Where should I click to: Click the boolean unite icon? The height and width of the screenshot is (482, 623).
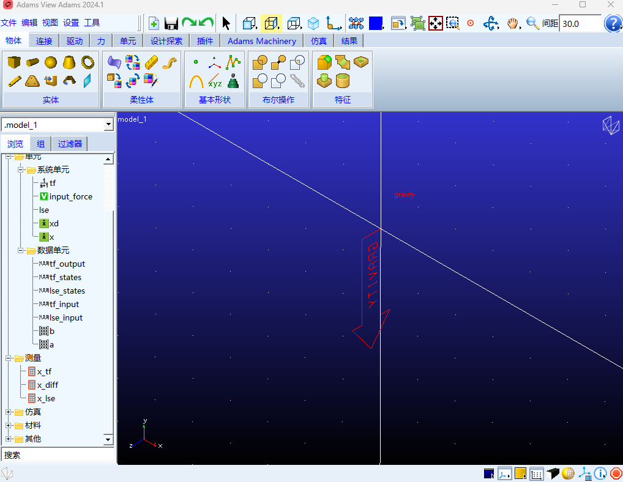click(x=260, y=62)
